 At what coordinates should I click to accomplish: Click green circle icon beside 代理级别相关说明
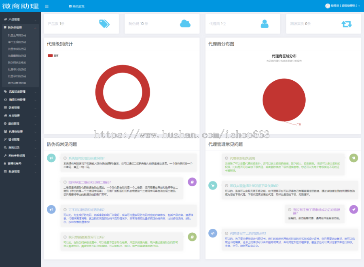353,158
